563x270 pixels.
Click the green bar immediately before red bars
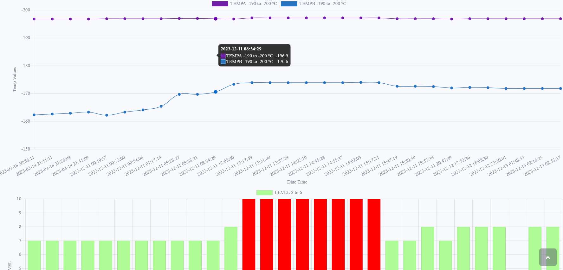231,248
